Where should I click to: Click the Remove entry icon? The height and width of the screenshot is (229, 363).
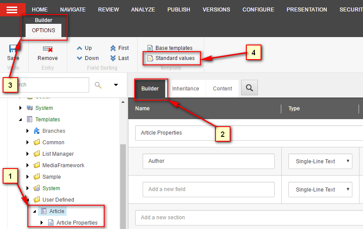48,49
